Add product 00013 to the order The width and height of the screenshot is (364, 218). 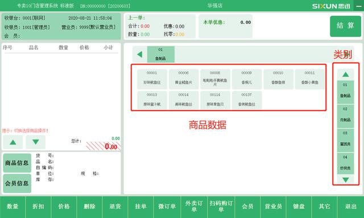(152, 100)
